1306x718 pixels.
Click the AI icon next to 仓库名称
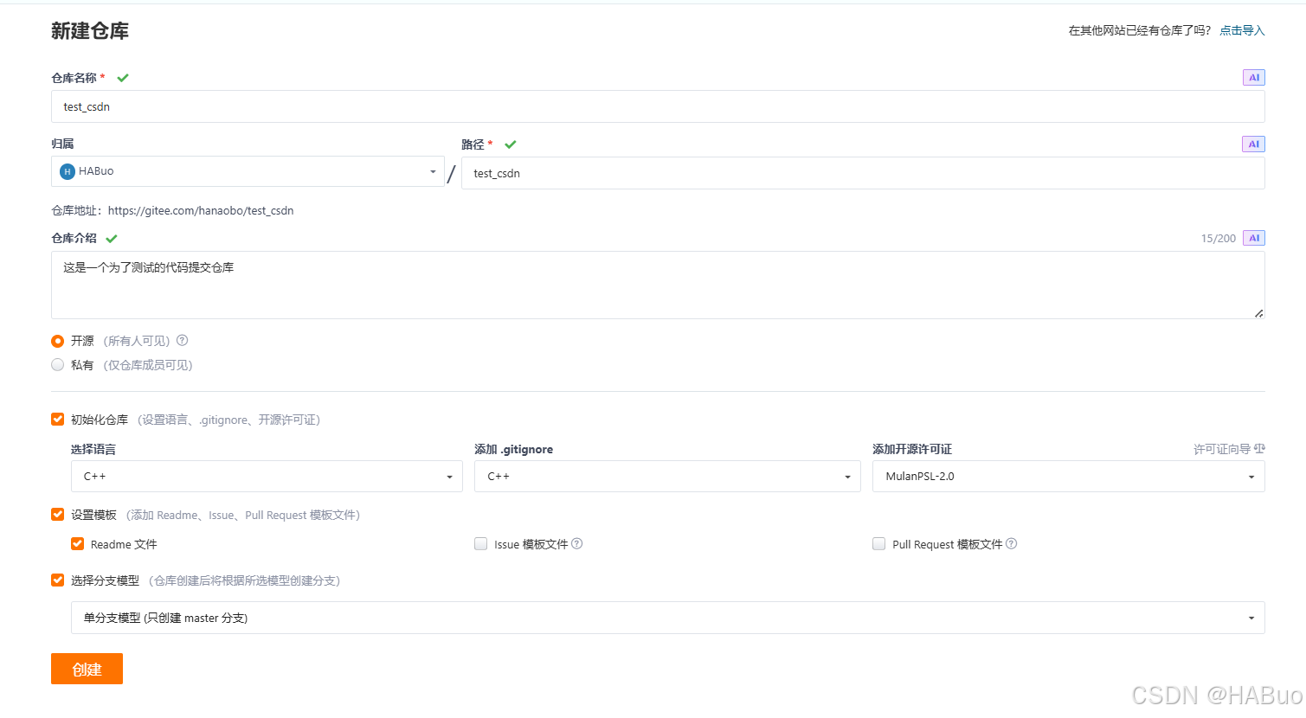(x=1252, y=77)
